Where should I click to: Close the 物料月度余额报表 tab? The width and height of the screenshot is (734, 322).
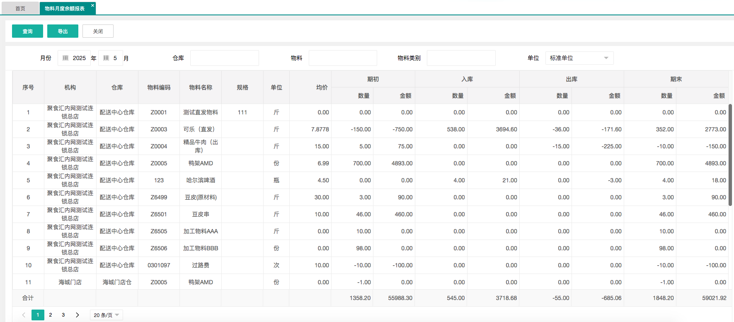tap(92, 5)
